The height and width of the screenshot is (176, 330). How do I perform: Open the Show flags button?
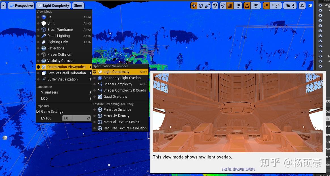click(78, 6)
